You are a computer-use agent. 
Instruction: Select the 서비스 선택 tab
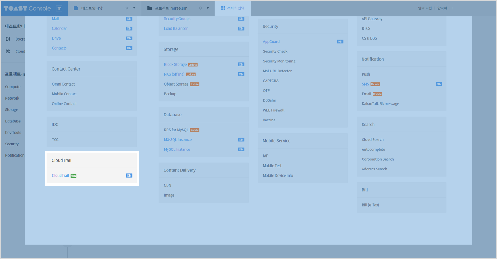click(232, 8)
